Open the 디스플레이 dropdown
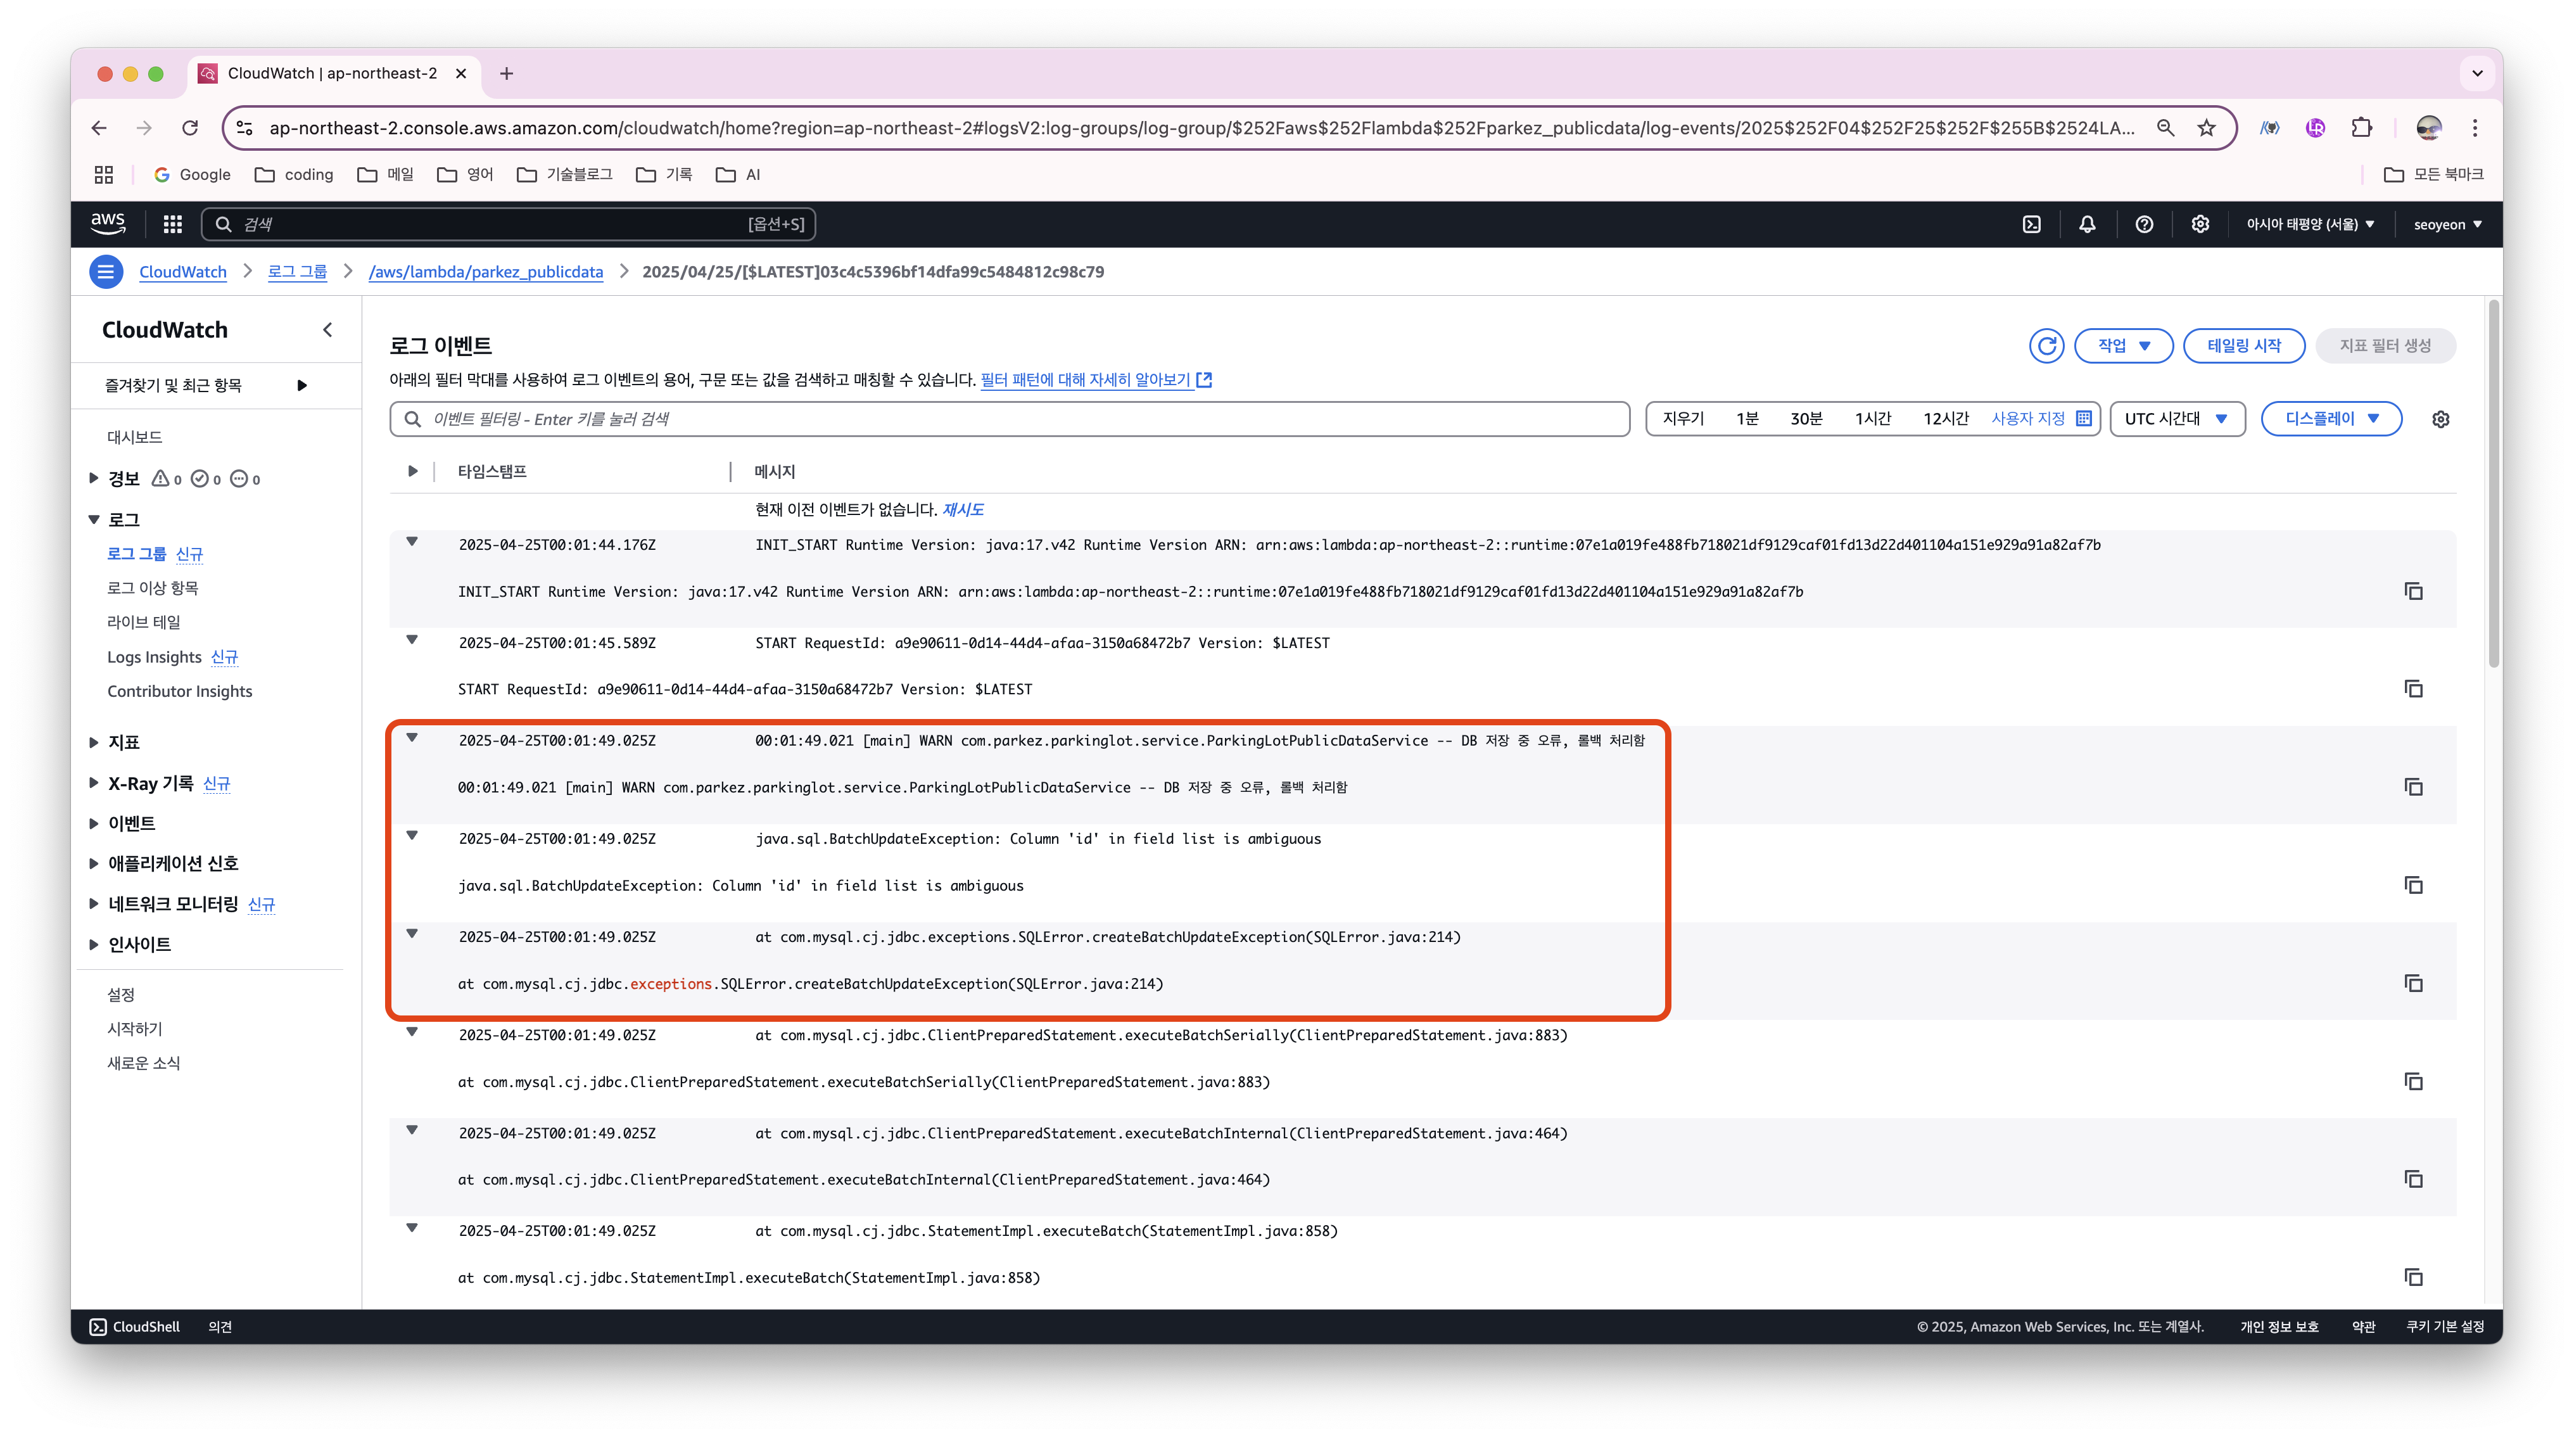Screen dimensions: 2574x1438 click(2330, 420)
